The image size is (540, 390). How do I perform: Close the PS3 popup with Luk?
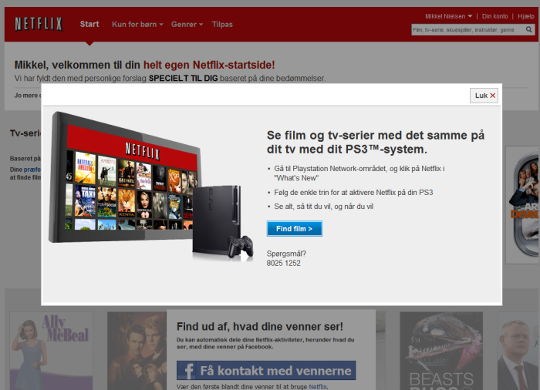coord(484,96)
